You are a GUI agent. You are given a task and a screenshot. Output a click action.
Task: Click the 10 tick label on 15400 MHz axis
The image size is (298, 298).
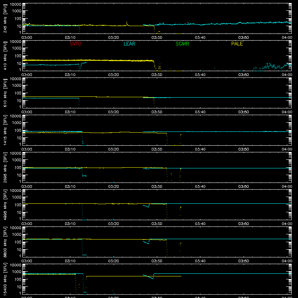[19, 287]
